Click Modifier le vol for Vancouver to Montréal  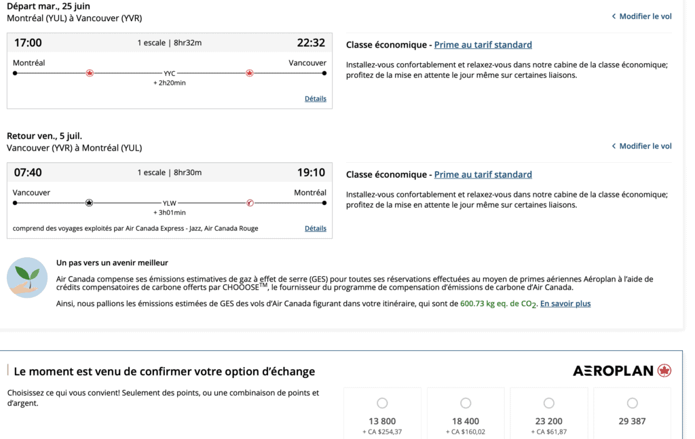(645, 146)
